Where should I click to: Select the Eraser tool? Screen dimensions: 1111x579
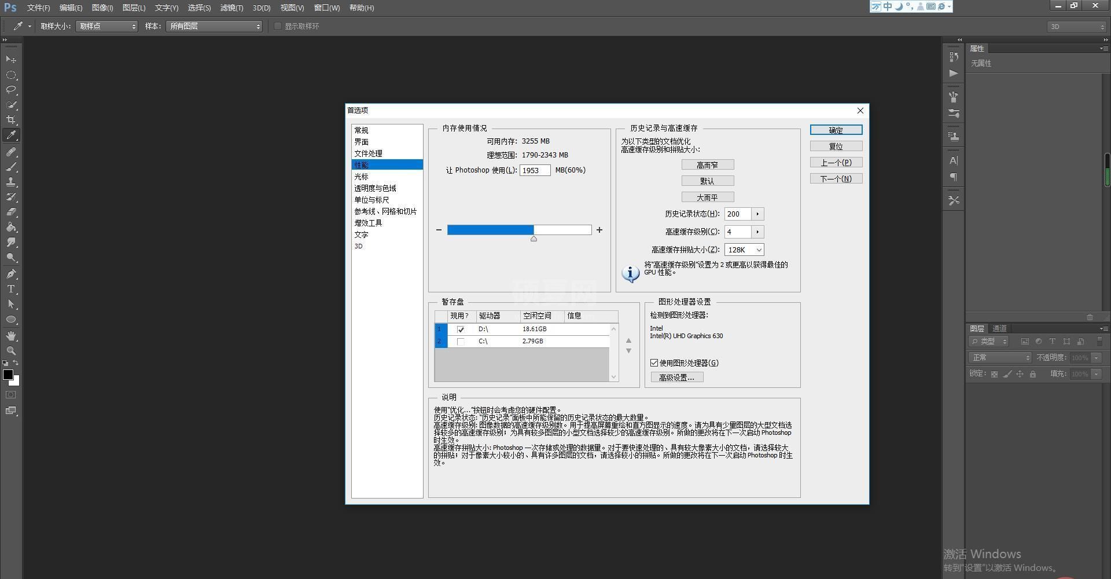point(11,212)
